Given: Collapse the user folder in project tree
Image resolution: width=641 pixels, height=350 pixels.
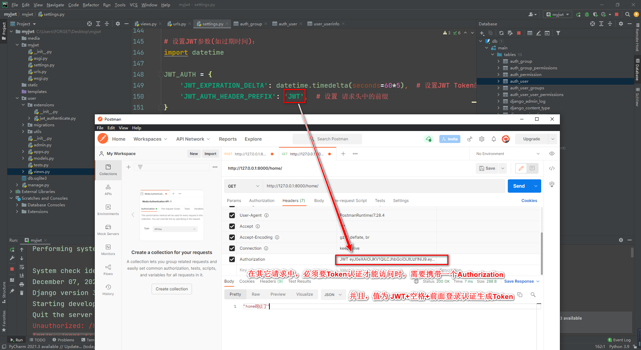Looking at the screenshot, I should pos(17,98).
